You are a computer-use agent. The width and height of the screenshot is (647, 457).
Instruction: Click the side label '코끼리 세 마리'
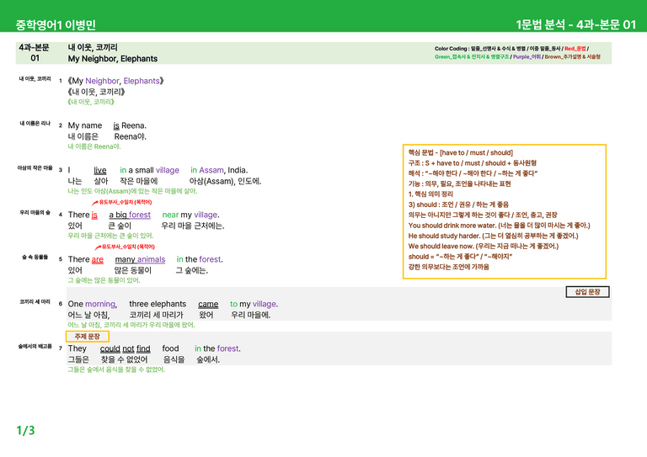pos(35,301)
